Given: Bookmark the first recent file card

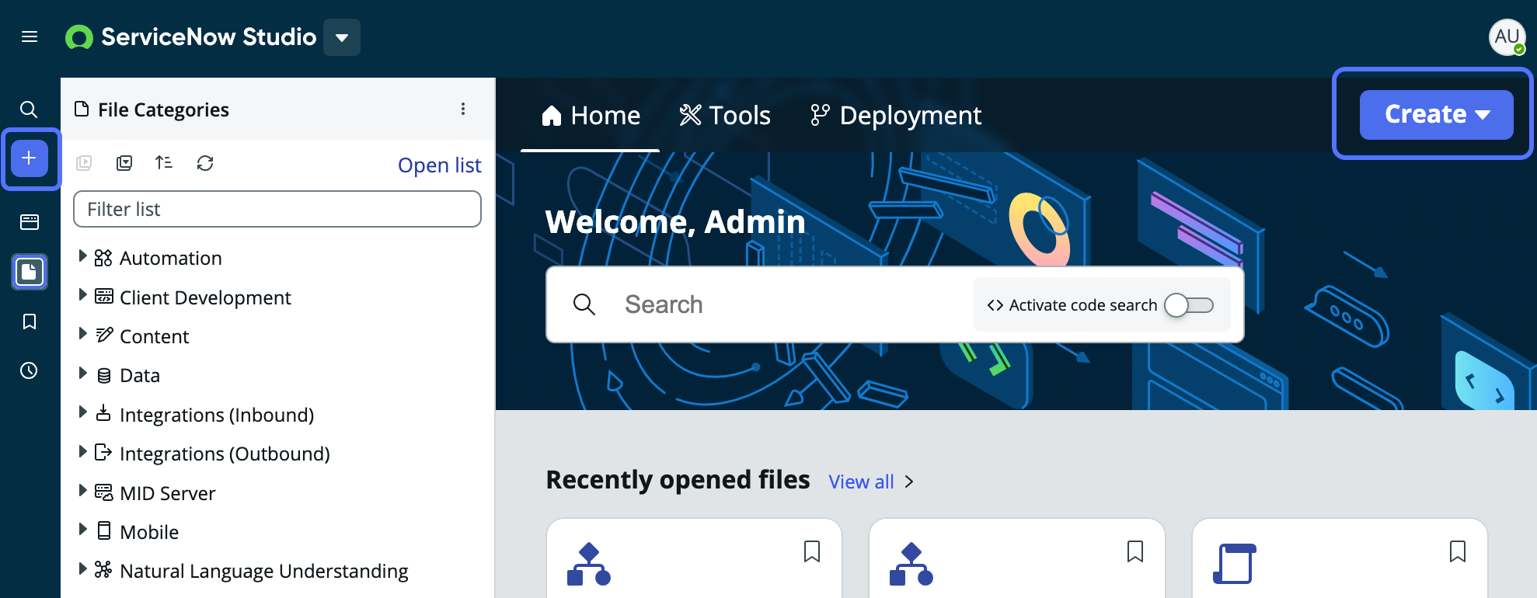Looking at the screenshot, I should click(x=812, y=551).
